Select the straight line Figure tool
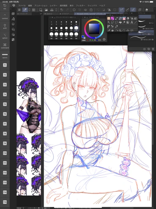 pyautogui.click(x=136, y=22)
